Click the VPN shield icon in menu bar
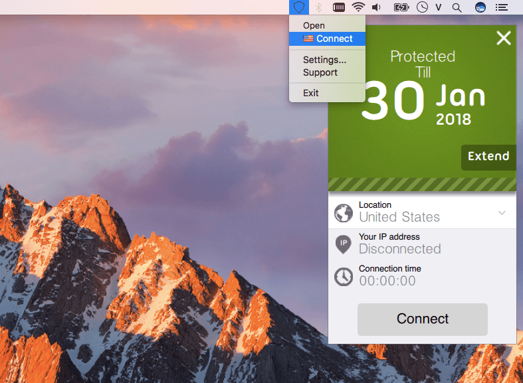523x383 pixels. coord(299,7)
